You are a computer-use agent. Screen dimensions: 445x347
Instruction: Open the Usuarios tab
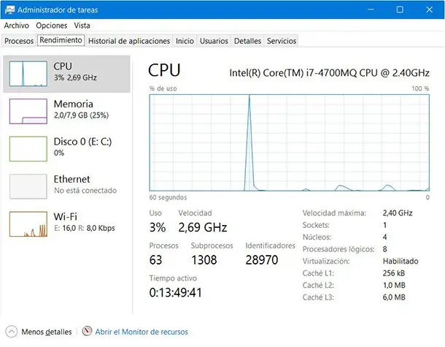[214, 41]
